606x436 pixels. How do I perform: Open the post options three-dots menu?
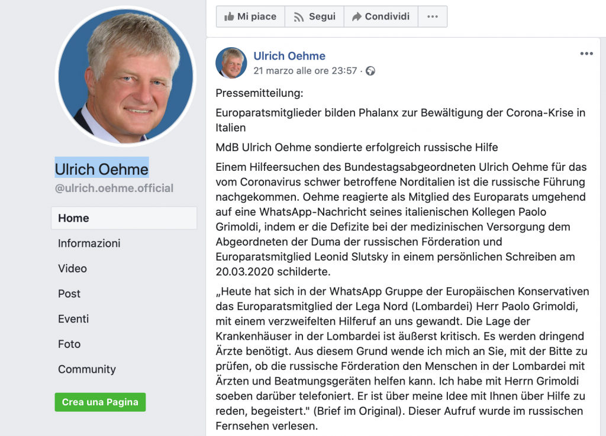[x=586, y=54]
